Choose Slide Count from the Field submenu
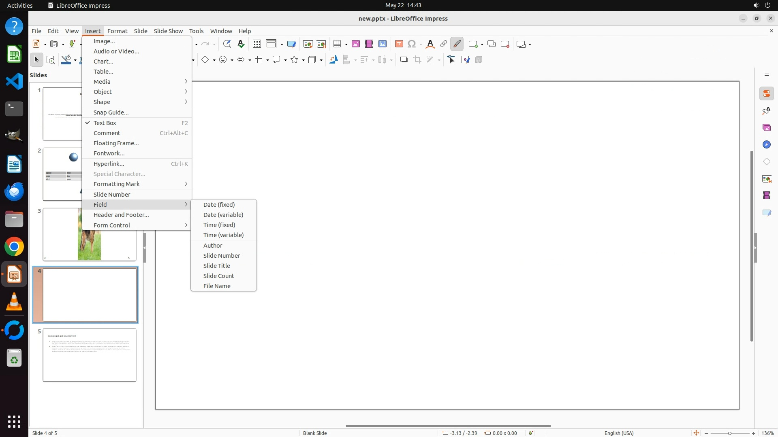The width and height of the screenshot is (778, 437). tap(219, 276)
